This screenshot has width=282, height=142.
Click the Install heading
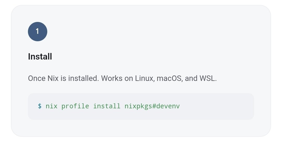click(x=40, y=56)
